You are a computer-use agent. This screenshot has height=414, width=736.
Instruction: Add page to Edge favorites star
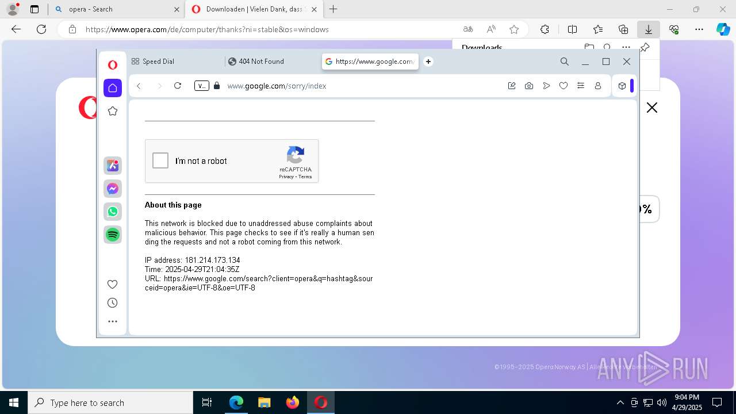514,29
